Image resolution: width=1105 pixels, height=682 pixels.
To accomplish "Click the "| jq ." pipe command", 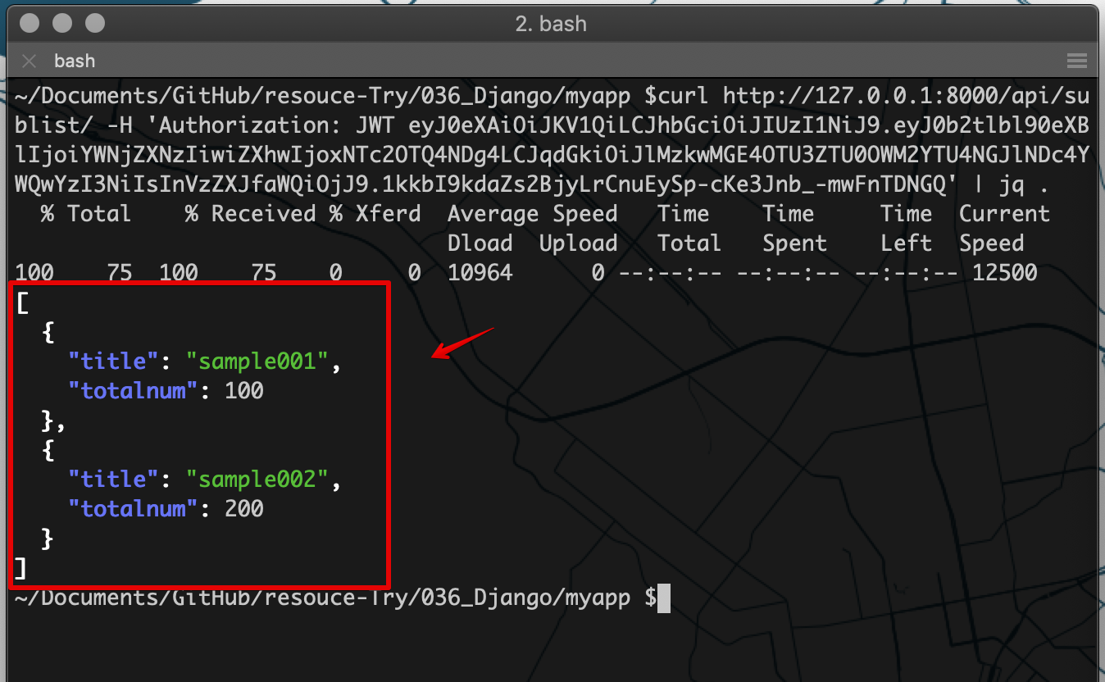I will pos(1012,185).
